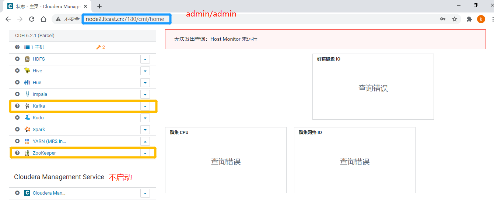The height and width of the screenshot is (206, 494).
Task: Open the Kudu actions dropdown
Action: pos(145,118)
